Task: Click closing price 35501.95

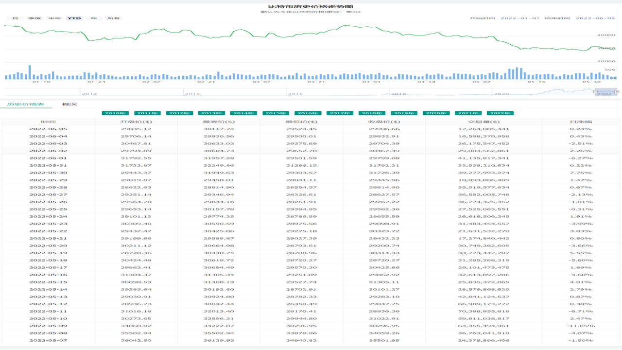Action: tap(384, 340)
